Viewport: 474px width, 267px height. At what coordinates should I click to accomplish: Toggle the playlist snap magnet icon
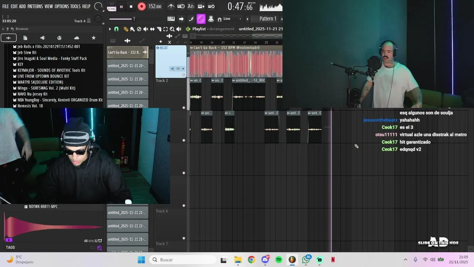click(116, 29)
